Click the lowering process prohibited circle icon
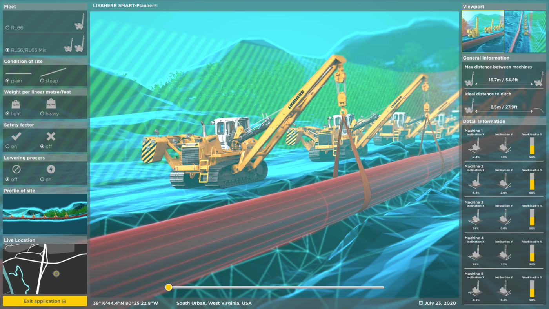Viewport: 549px width, 309px height. 16,169
